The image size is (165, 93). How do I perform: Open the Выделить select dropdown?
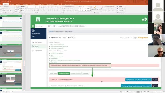121,11
